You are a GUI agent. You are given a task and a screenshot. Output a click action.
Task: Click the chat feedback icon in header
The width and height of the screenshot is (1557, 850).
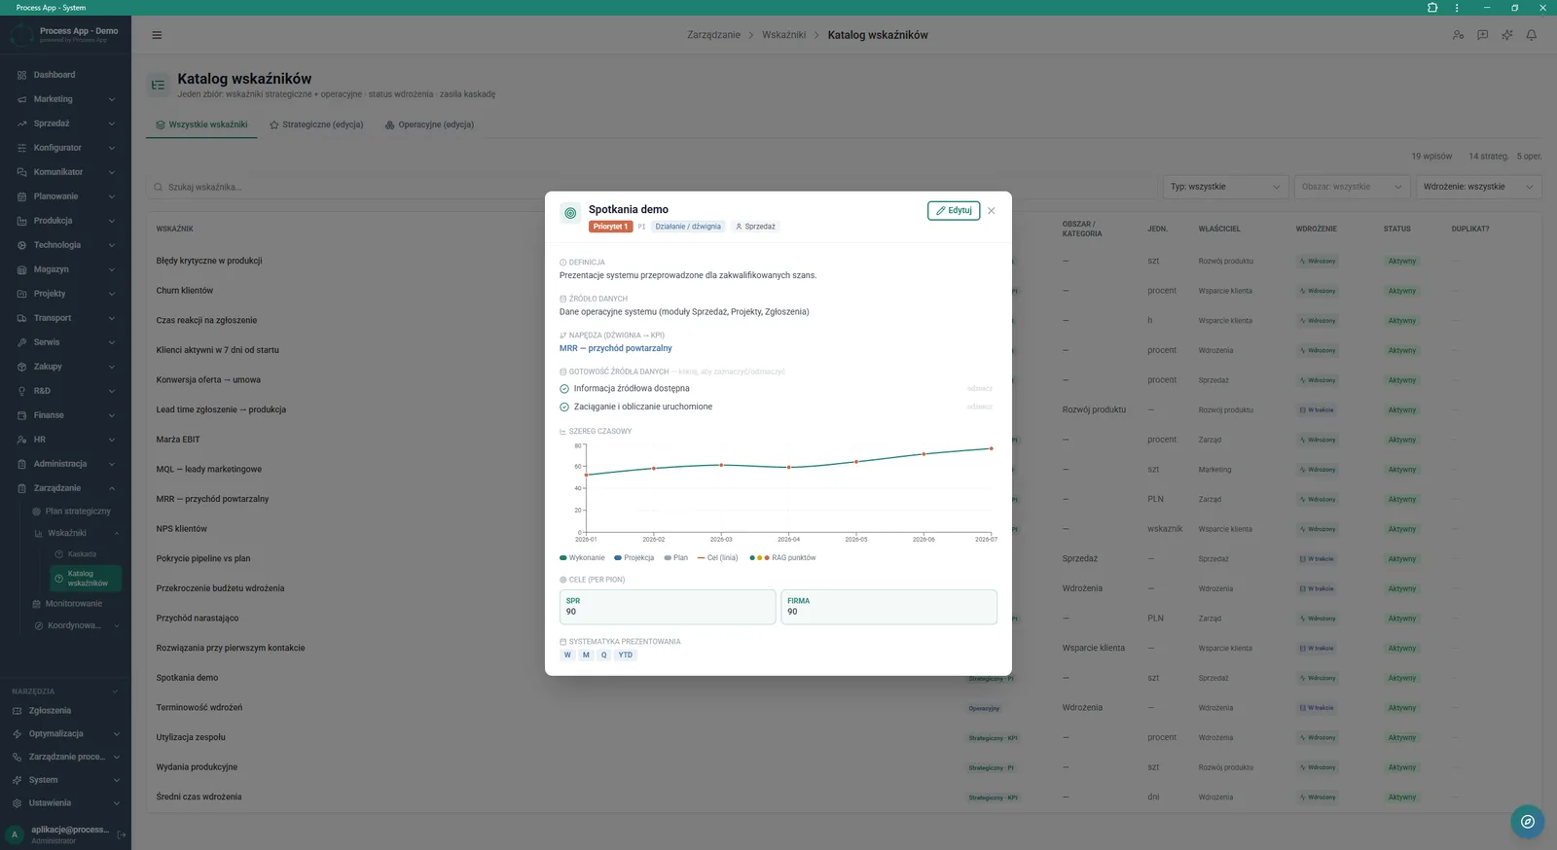pyautogui.click(x=1482, y=35)
